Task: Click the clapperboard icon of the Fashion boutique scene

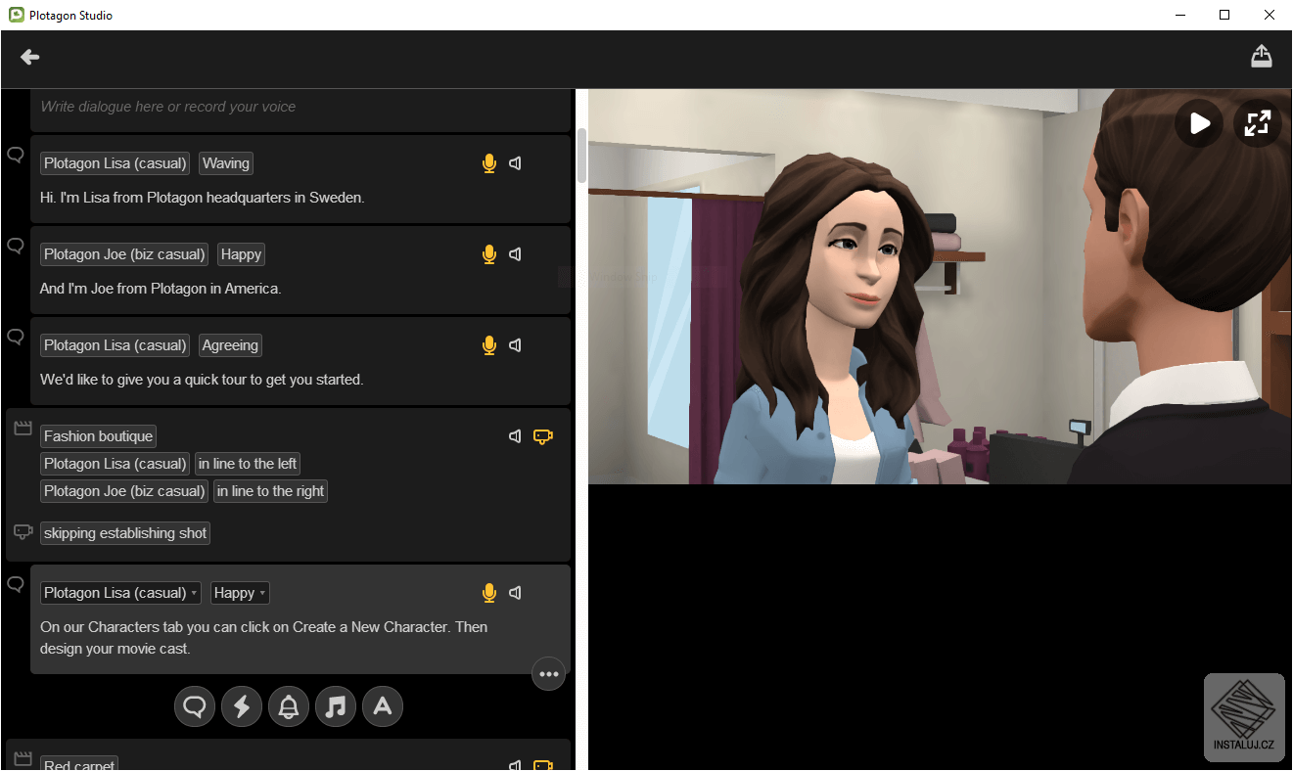Action: pos(23,429)
